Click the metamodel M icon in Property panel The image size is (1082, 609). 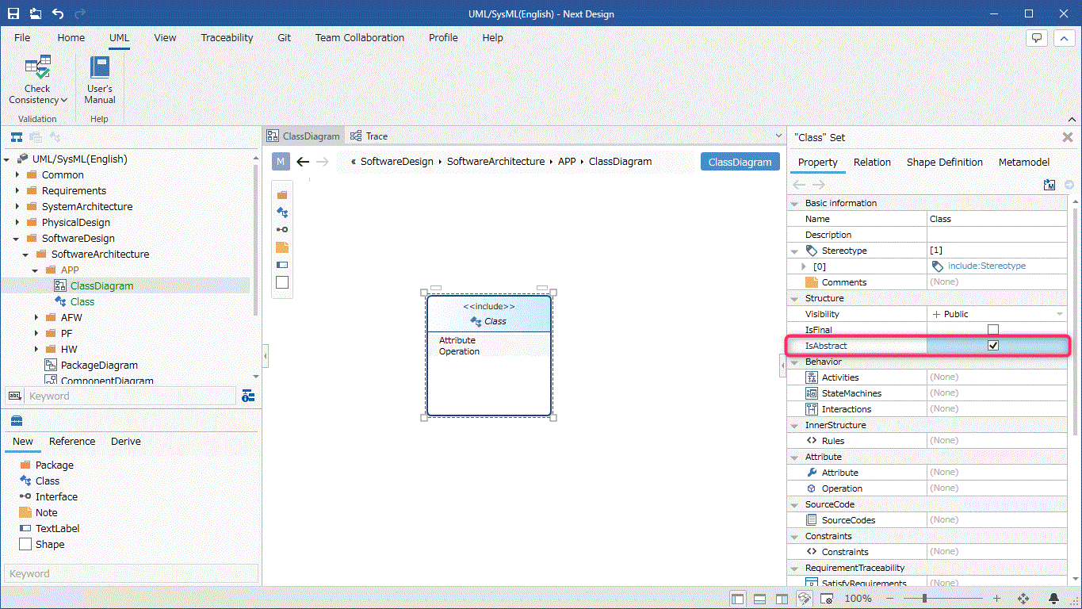click(x=1050, y=185)
